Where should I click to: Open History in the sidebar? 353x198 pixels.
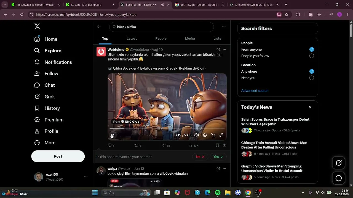pyautogui.click(x=47, y=108)
